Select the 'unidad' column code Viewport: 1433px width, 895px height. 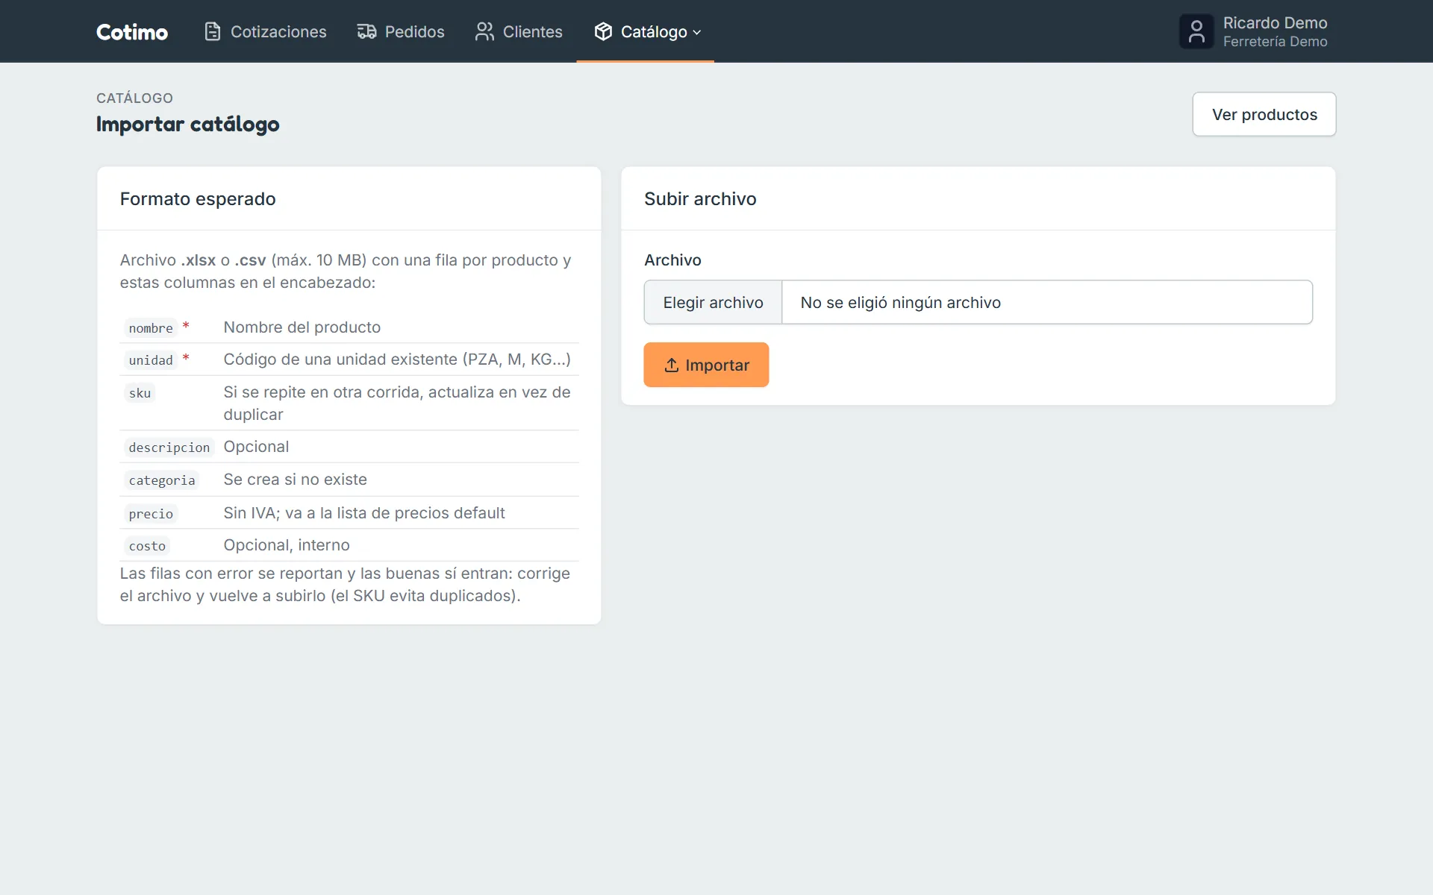(151, 360)
